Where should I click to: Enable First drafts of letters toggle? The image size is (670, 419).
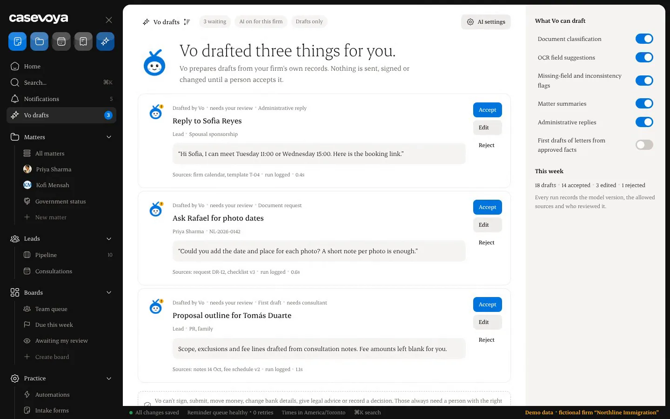point(644,145)
